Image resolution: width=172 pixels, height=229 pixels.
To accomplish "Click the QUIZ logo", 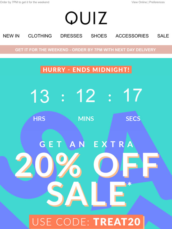I will pyautogui.click(x=86, y=18).
